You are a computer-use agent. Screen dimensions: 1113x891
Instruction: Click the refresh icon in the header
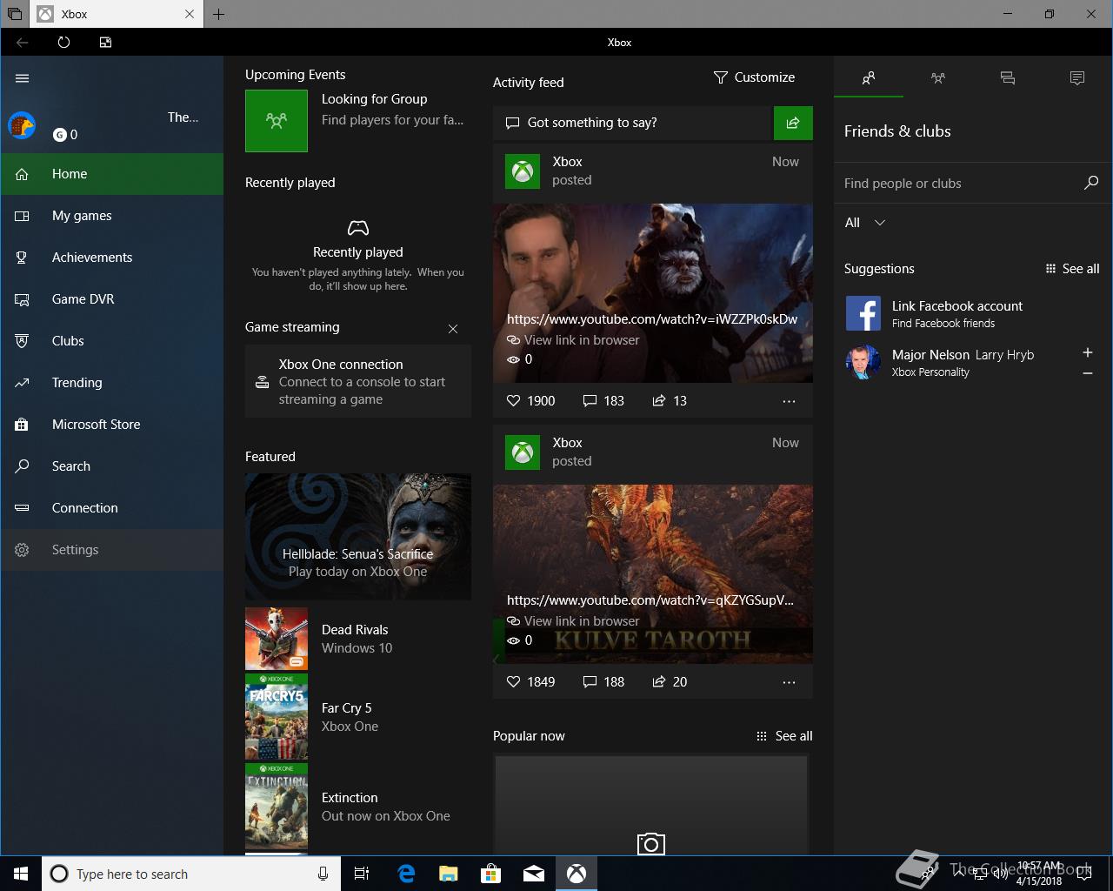point(63,42)
